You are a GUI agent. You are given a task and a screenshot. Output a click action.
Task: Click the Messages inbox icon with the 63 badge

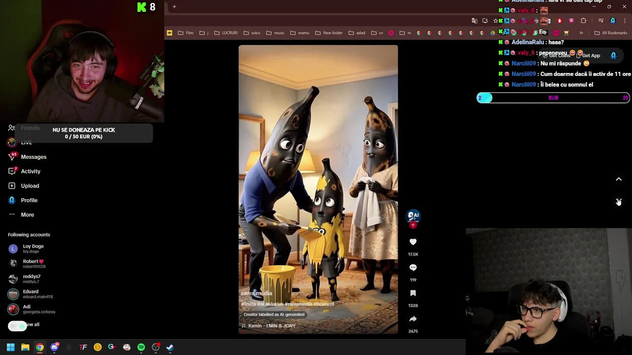12,157
